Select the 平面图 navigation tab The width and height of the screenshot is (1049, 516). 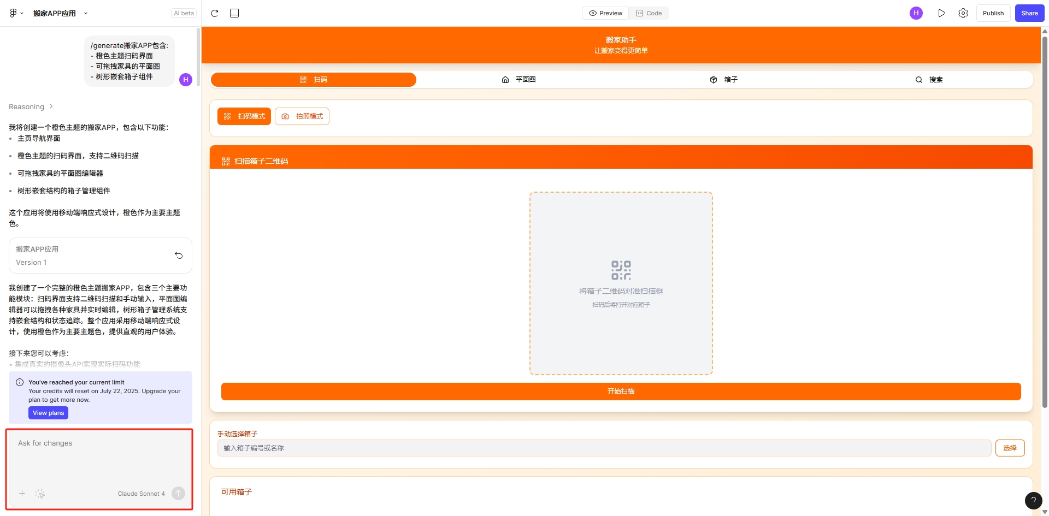518,80
